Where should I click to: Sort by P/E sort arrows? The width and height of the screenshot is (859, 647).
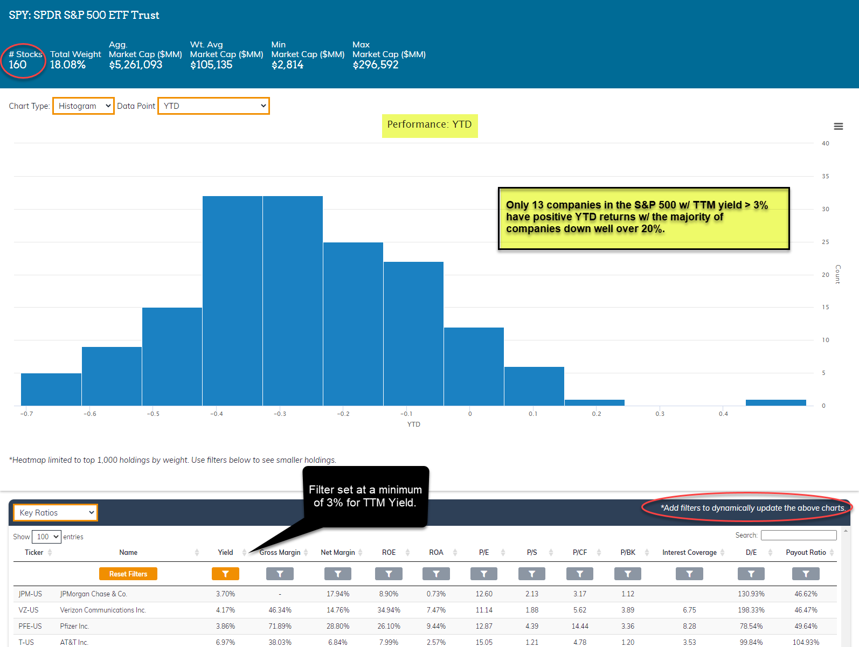pyautogui.click(x=503, y=552)
